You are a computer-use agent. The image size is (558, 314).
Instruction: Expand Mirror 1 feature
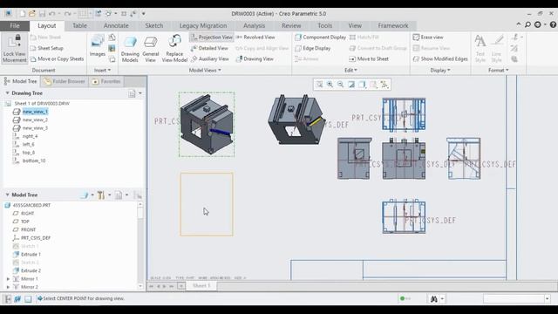coord(8,279)
